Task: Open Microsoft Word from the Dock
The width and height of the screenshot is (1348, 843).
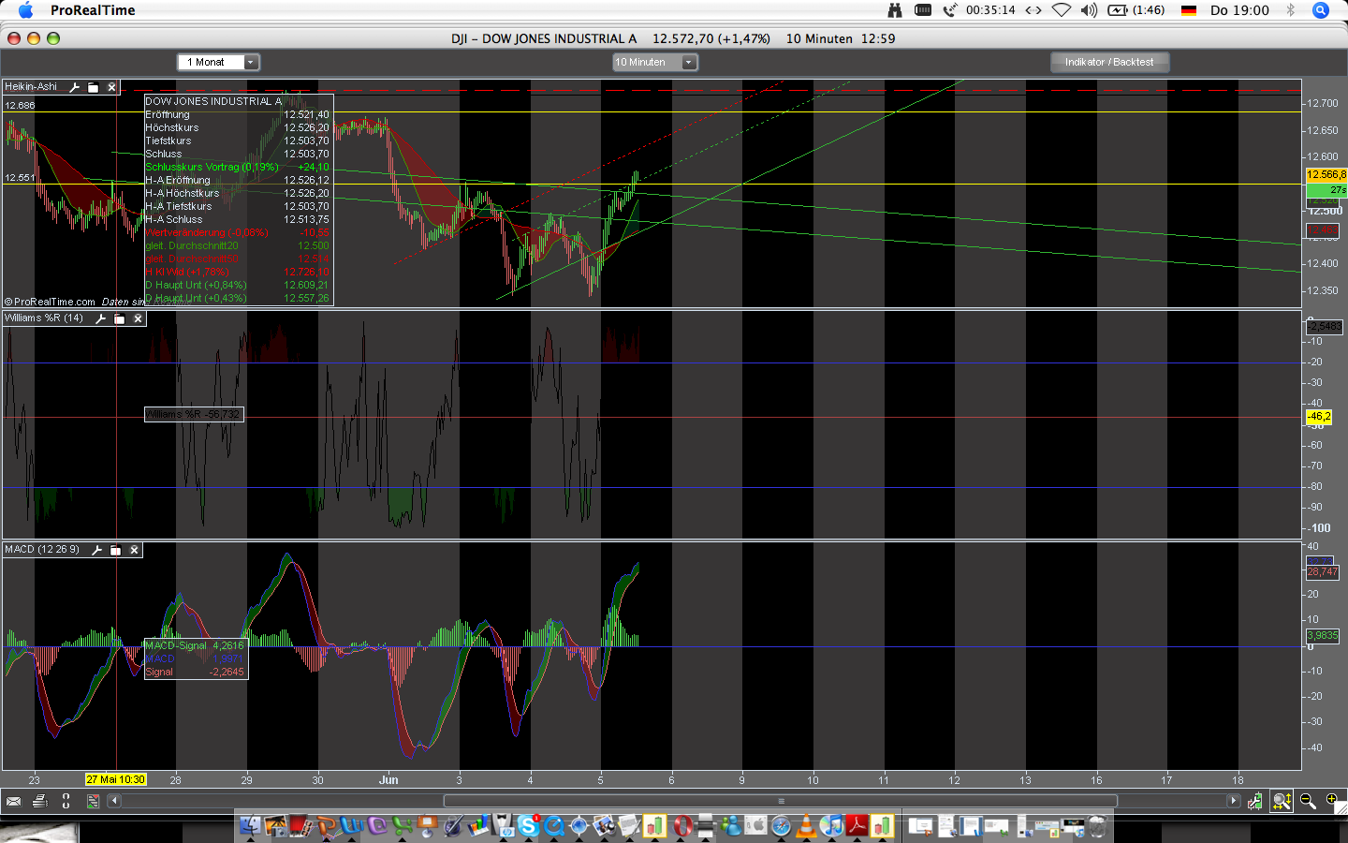Action: [351, 825]
